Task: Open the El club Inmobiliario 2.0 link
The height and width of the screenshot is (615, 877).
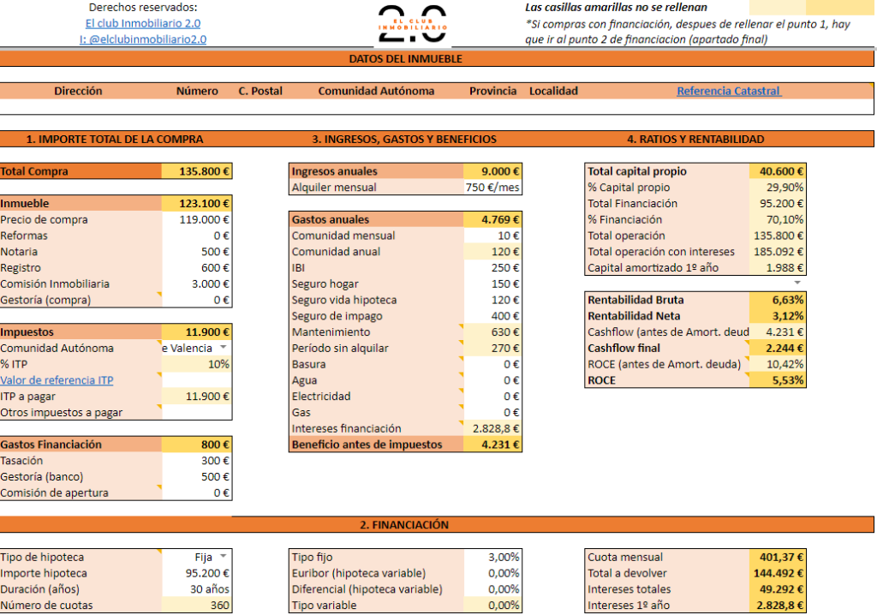Action: tap(143, 23)
